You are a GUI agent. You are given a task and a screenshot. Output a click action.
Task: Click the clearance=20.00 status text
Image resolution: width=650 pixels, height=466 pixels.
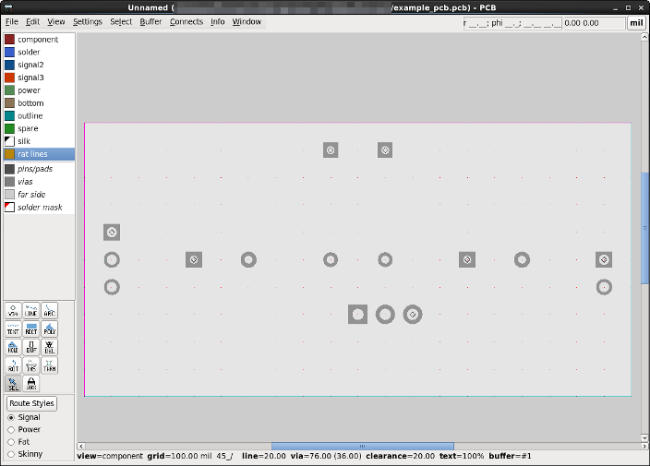point(400,456)
